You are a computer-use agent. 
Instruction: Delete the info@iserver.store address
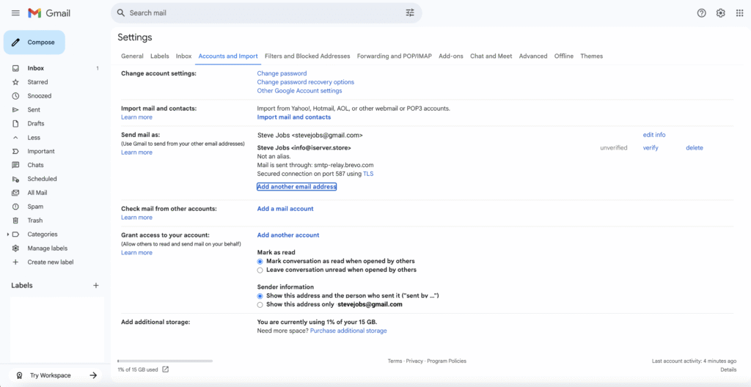coord(695,147)
